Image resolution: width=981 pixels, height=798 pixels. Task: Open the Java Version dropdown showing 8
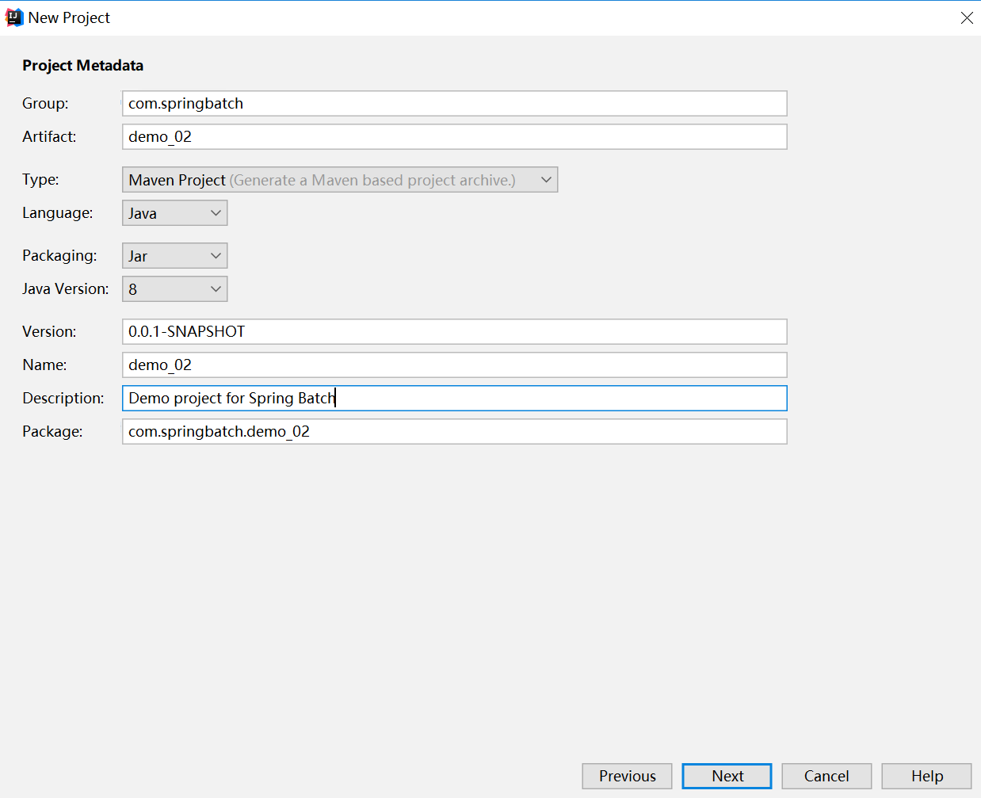175,289
